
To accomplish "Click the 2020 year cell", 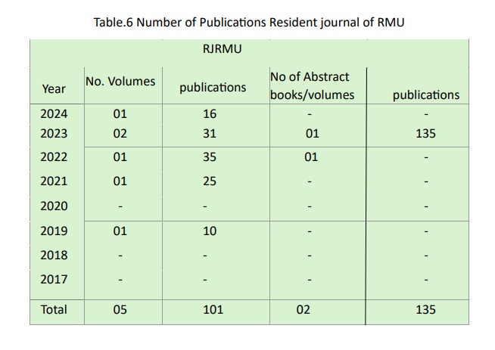I will [54, 206].
